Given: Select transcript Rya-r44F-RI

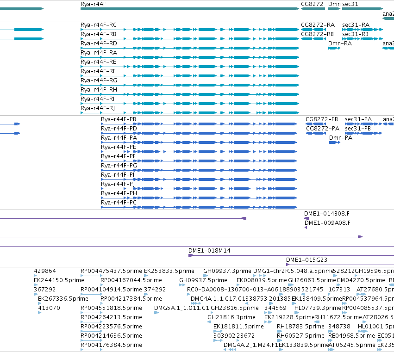Looking at the screenshot, I should click(97, 99).
